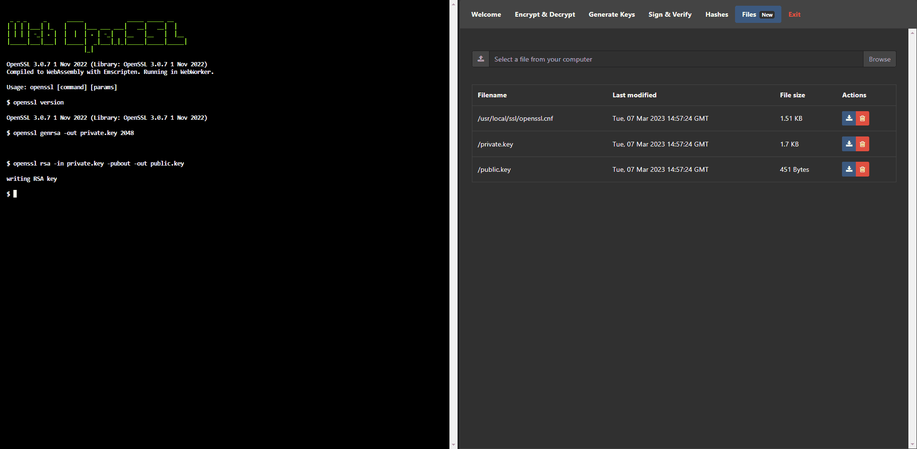The width and height of the screenshot is (917, 449).
Task: Download the private.key file
Action: pyautogui.click(x=849, y=144)
